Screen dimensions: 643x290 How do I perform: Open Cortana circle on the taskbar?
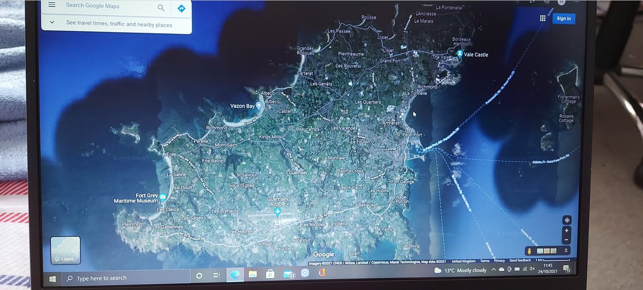(x=199, y=276)
